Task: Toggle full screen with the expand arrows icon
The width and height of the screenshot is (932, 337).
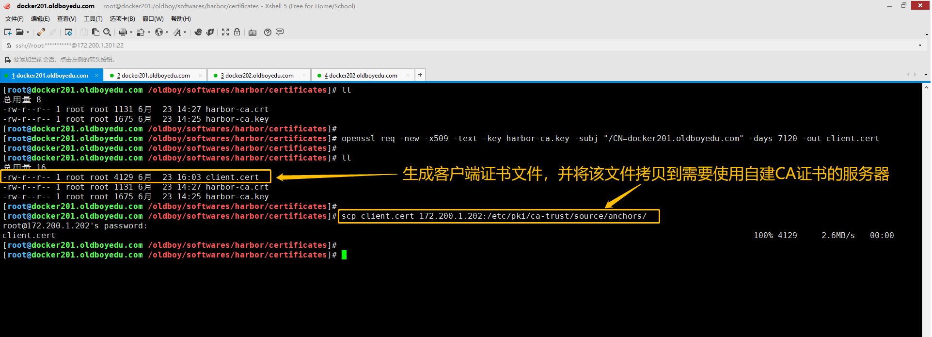Action: pos(225,32)
